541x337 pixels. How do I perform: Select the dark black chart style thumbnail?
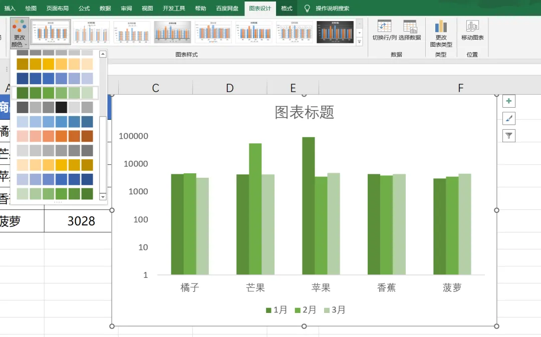(335, 32)
